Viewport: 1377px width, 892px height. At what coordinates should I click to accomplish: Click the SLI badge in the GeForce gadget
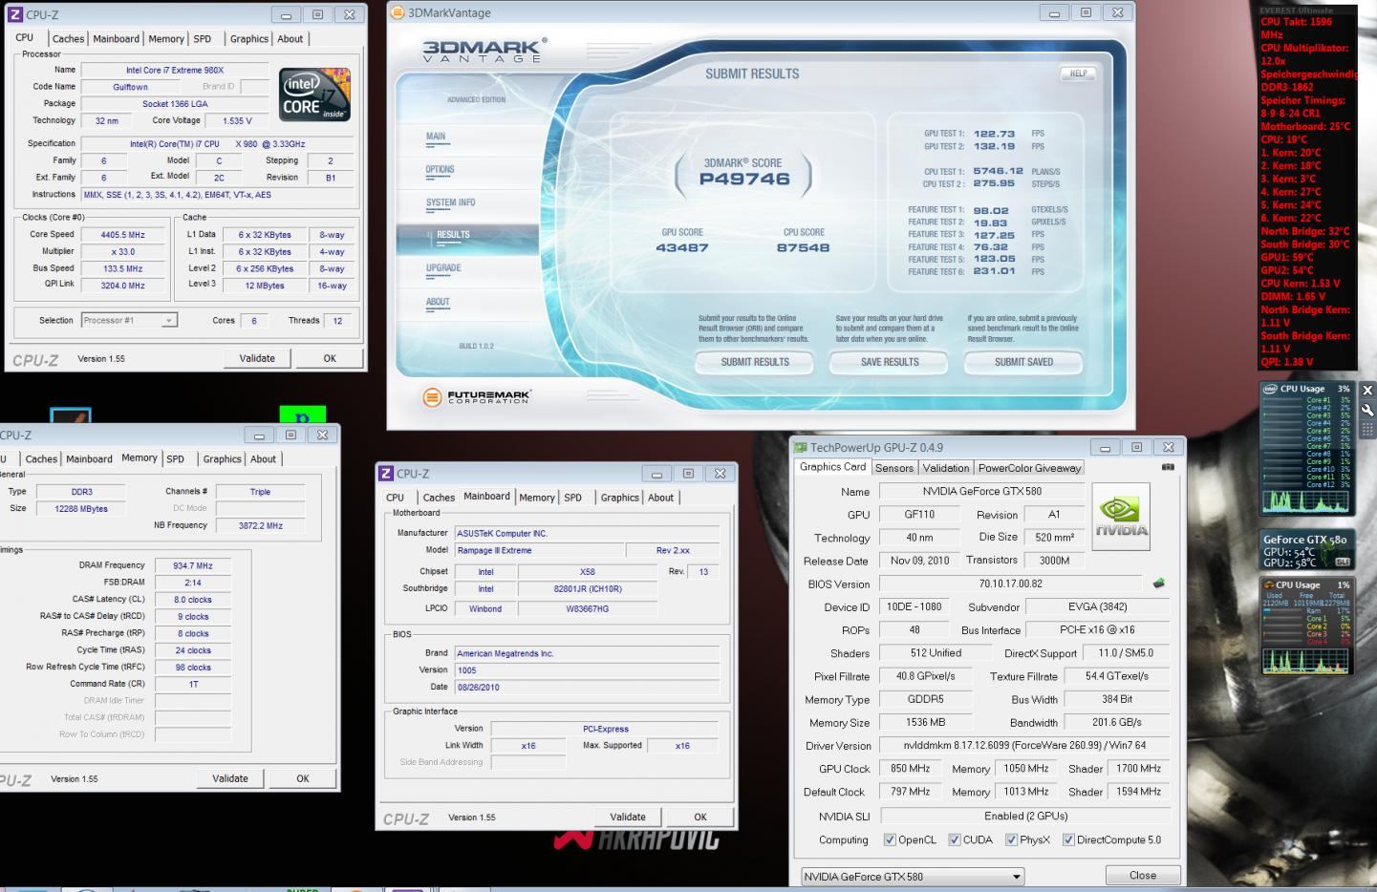pos(1342,563)
